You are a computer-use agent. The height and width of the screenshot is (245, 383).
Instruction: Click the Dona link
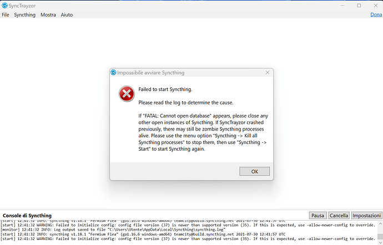pyautogui.click(x=376, y=14)
